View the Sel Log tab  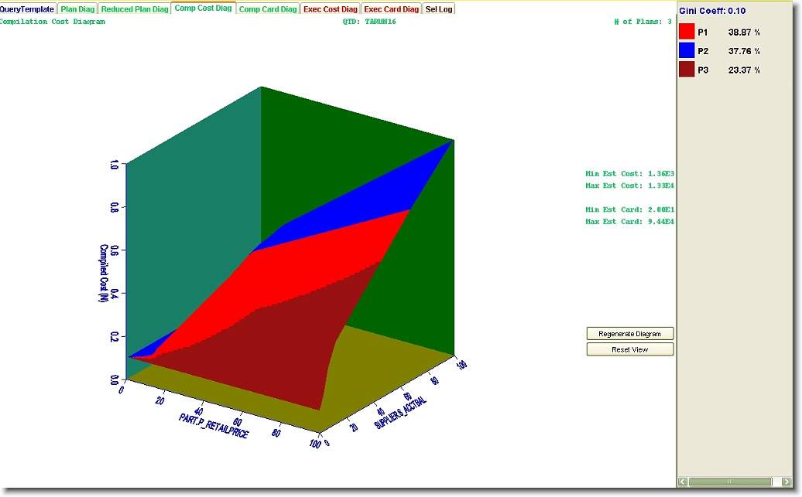pos(439,9)
